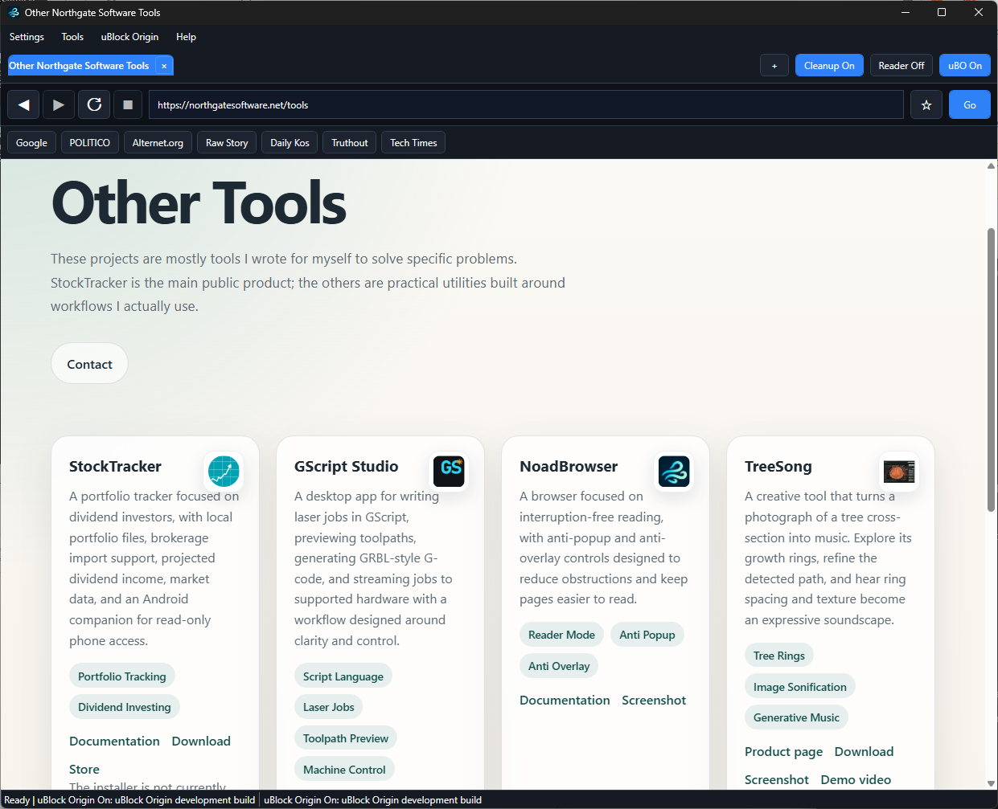The width and height of the screenshot is (998, 809).
Task: Reload the page with the refresh icon
Action: pos(94,104)
